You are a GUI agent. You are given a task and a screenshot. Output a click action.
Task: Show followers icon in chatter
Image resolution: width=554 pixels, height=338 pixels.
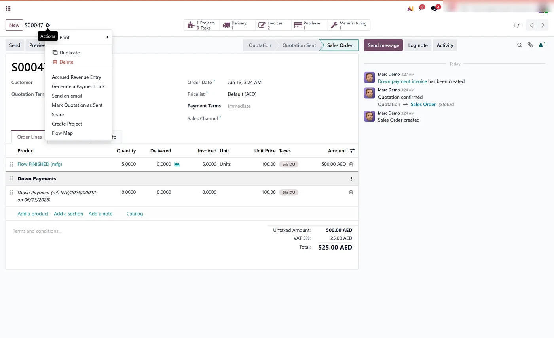542,45
